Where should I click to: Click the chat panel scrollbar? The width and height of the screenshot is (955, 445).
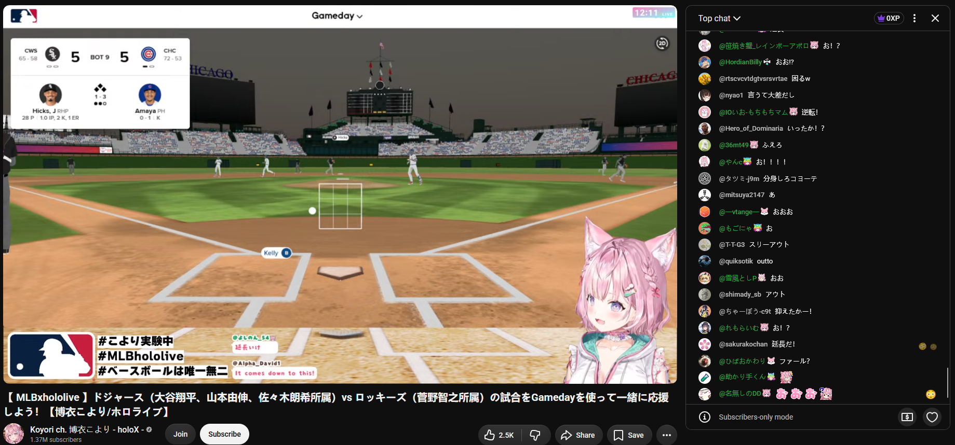[x=948, y=383]
